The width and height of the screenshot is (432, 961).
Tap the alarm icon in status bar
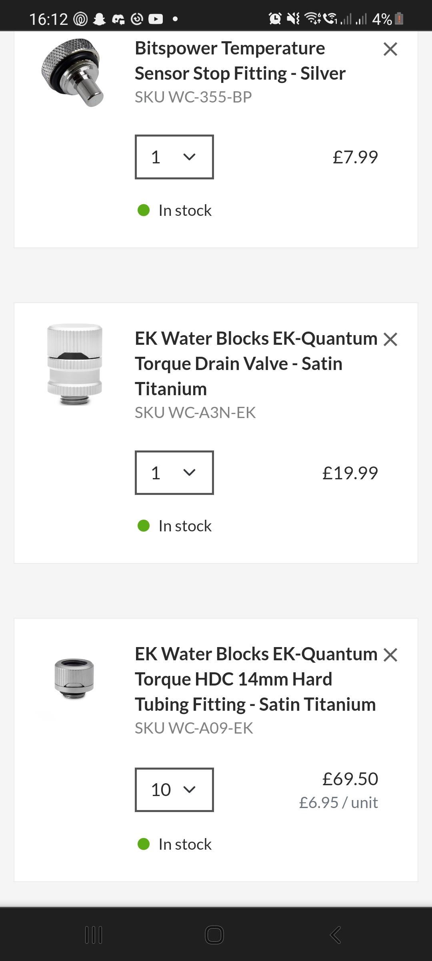pos(275,18)
